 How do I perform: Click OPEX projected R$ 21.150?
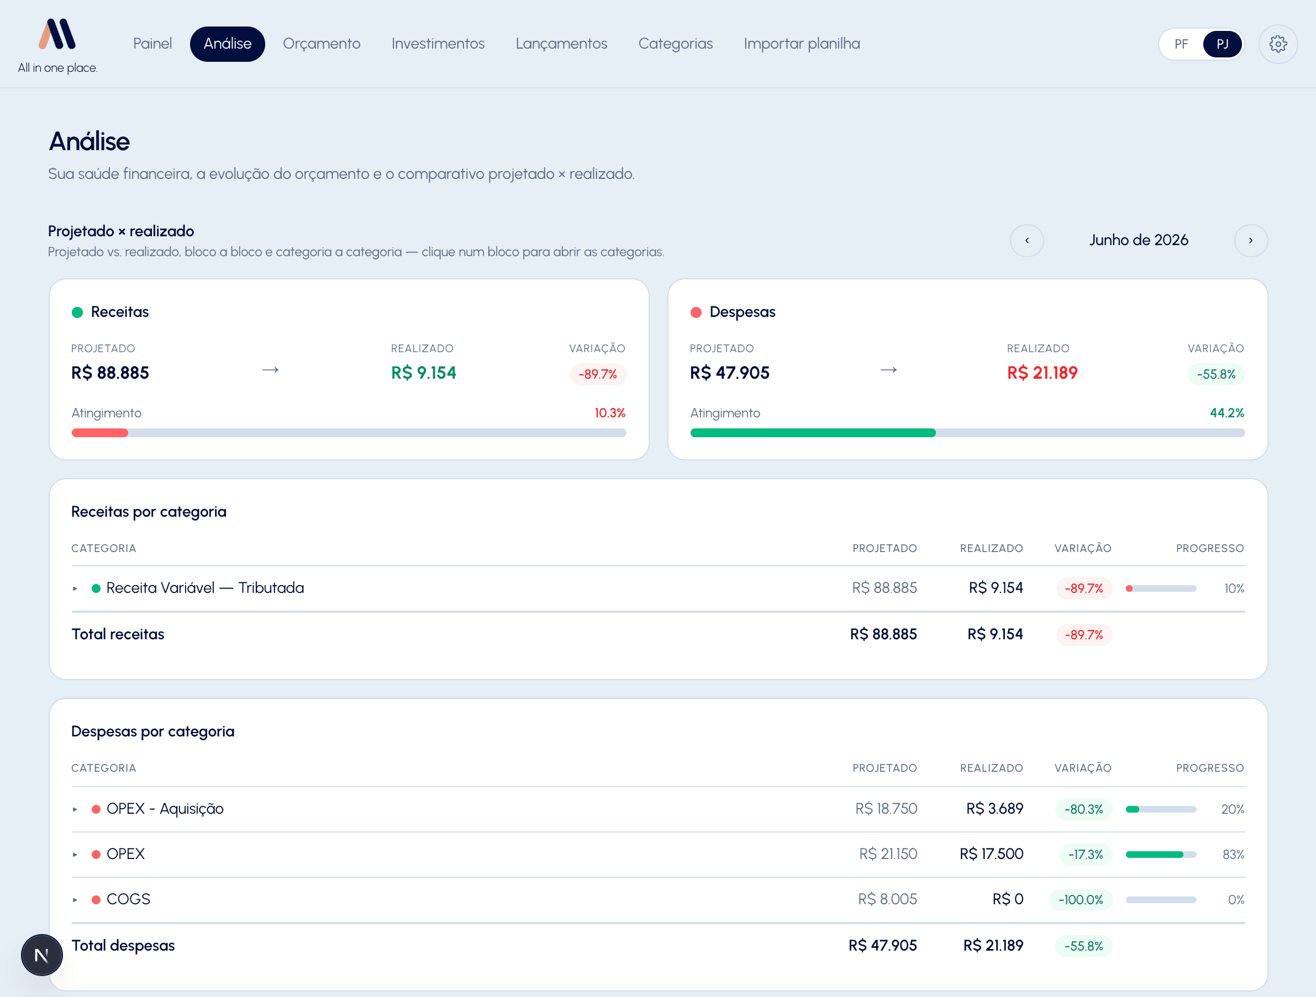(888, 853)
